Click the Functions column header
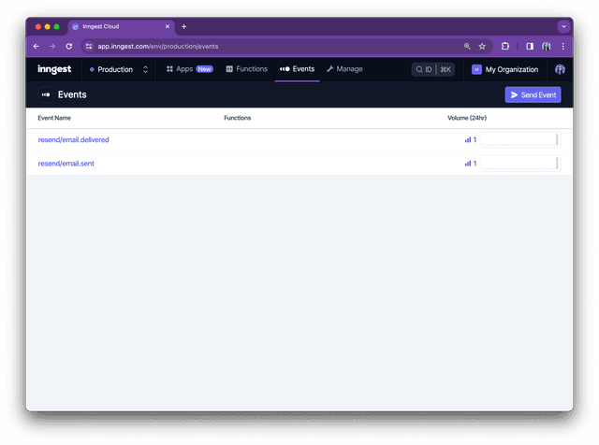The height and width of the screenshot is (445, 599). (x=237, y=118)
